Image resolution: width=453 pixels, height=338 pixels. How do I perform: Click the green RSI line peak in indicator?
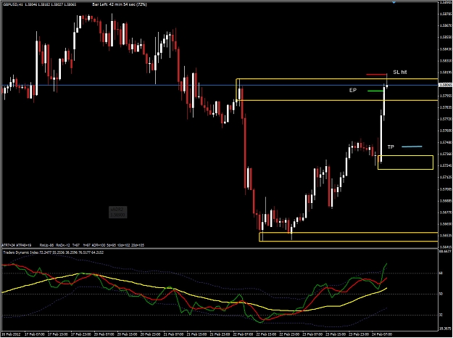coord(386,264)
